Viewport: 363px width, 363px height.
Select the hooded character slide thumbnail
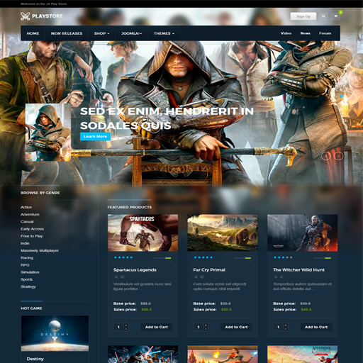click(x=48, y=133)
